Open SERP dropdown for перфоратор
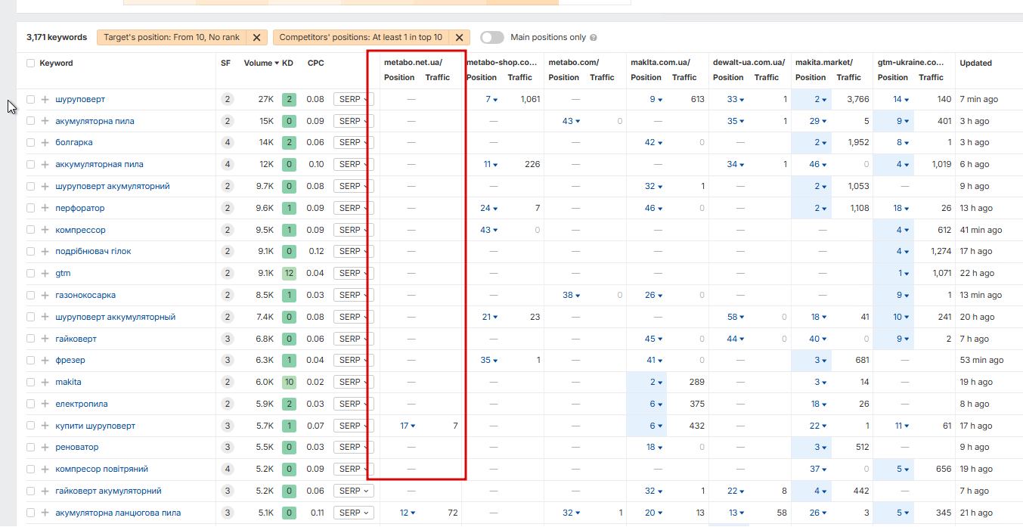The width and height of the screenshot is (1023, 527). (x=354, y=208)
